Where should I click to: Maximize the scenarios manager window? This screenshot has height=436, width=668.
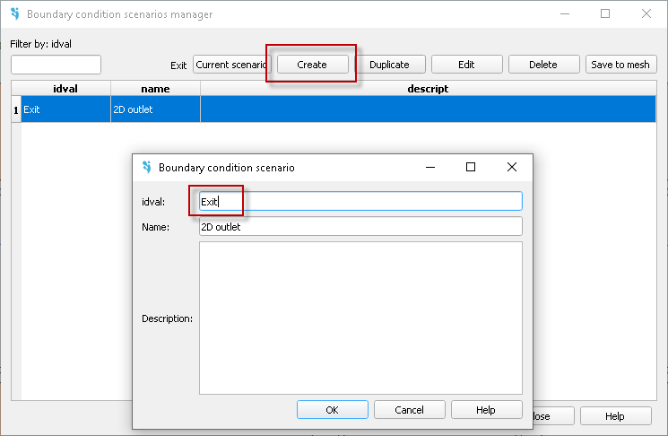(x=605, y=14)
